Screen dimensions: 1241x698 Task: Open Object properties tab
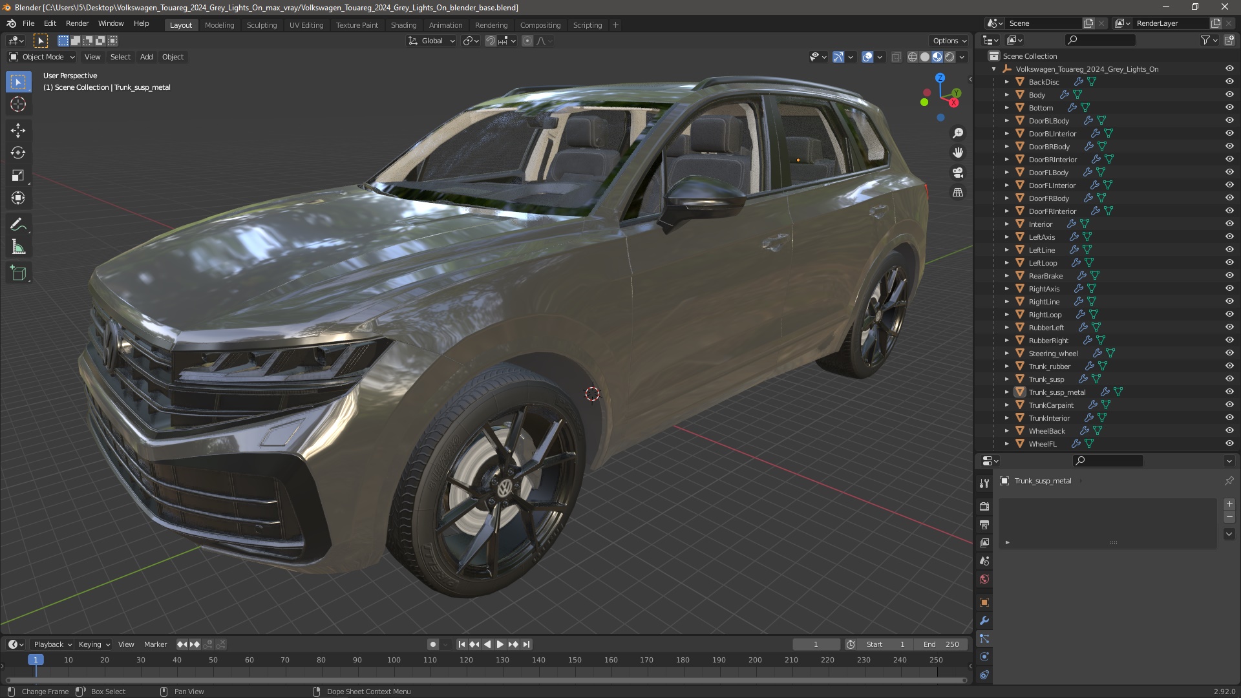tap(984, 602)
